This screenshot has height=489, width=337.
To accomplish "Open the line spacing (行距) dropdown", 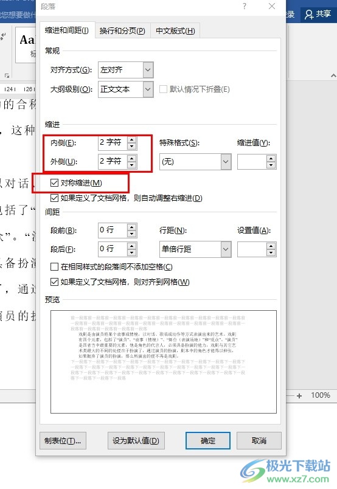I will (x=226, y=249).
